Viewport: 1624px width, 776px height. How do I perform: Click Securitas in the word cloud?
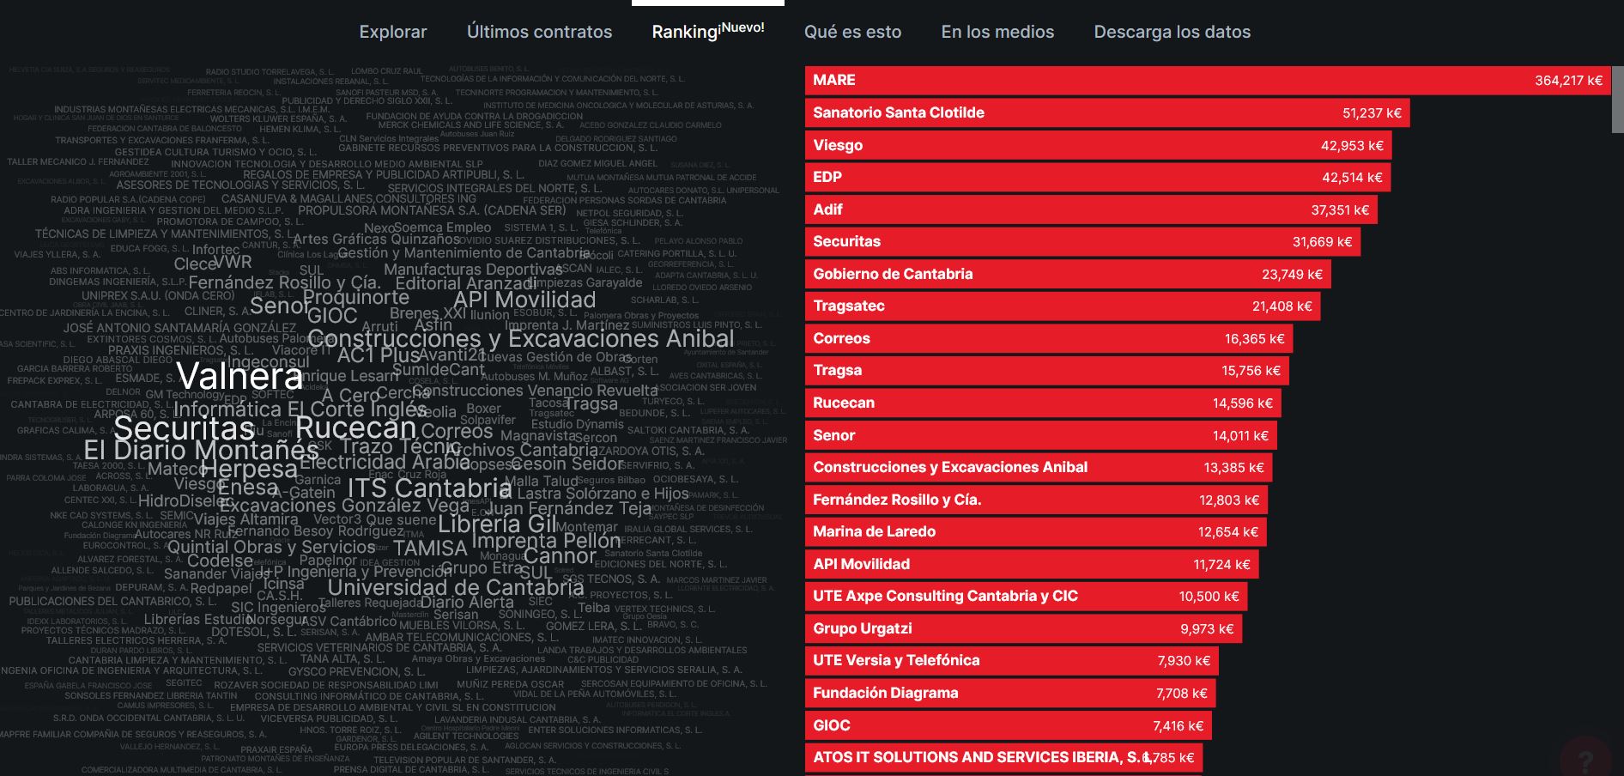click(x=184, y=427)
